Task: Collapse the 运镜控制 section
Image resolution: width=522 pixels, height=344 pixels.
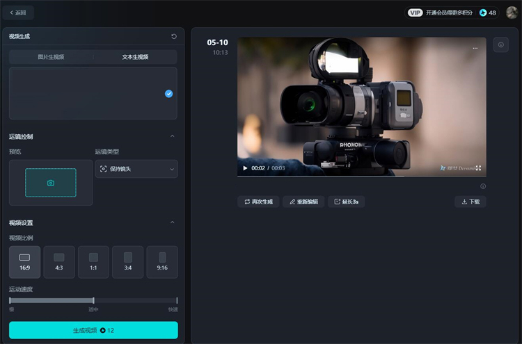Action: click(173, 137)
